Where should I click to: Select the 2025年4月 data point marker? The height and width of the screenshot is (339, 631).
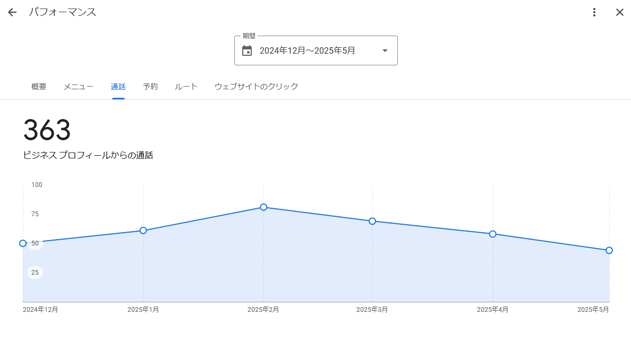[493, 234]
